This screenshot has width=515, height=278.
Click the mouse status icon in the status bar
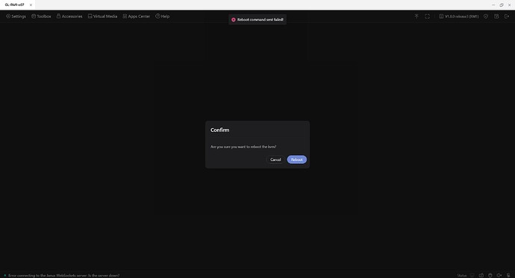click(490, 275)
